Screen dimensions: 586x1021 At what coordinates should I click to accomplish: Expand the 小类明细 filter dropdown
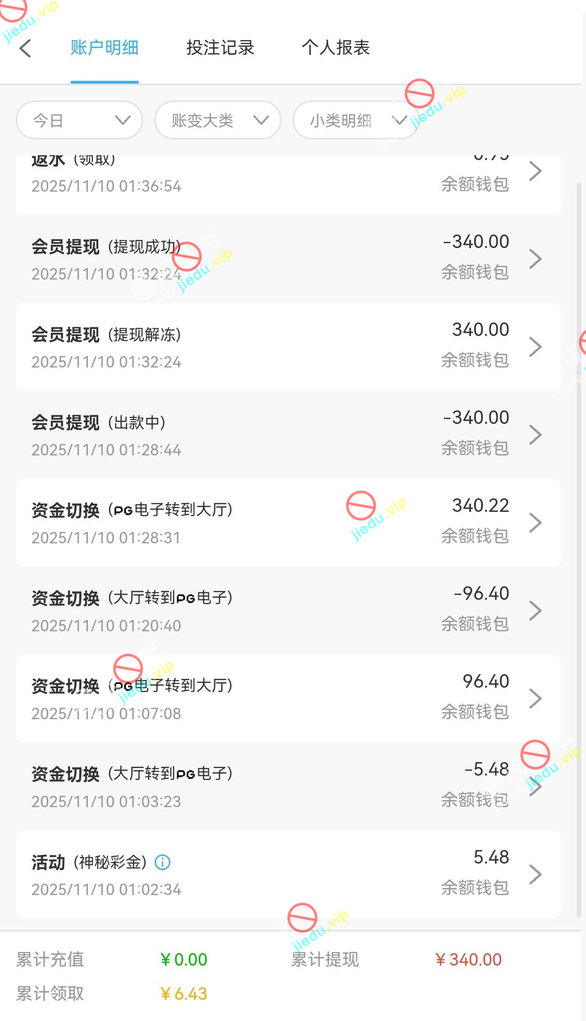(355, 120)
